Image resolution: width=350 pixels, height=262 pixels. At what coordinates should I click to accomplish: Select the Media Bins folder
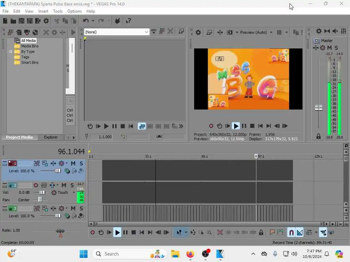click(x=30, y=46)
